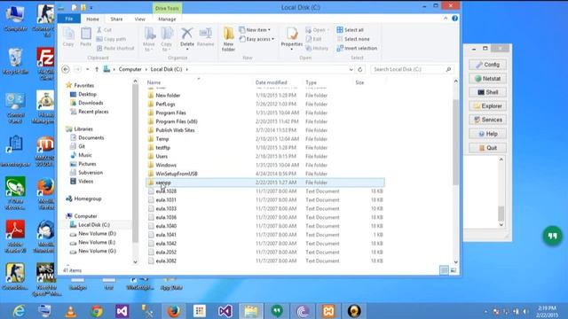Refresh the Local Disk (C:) view

[x=360, y=69]
